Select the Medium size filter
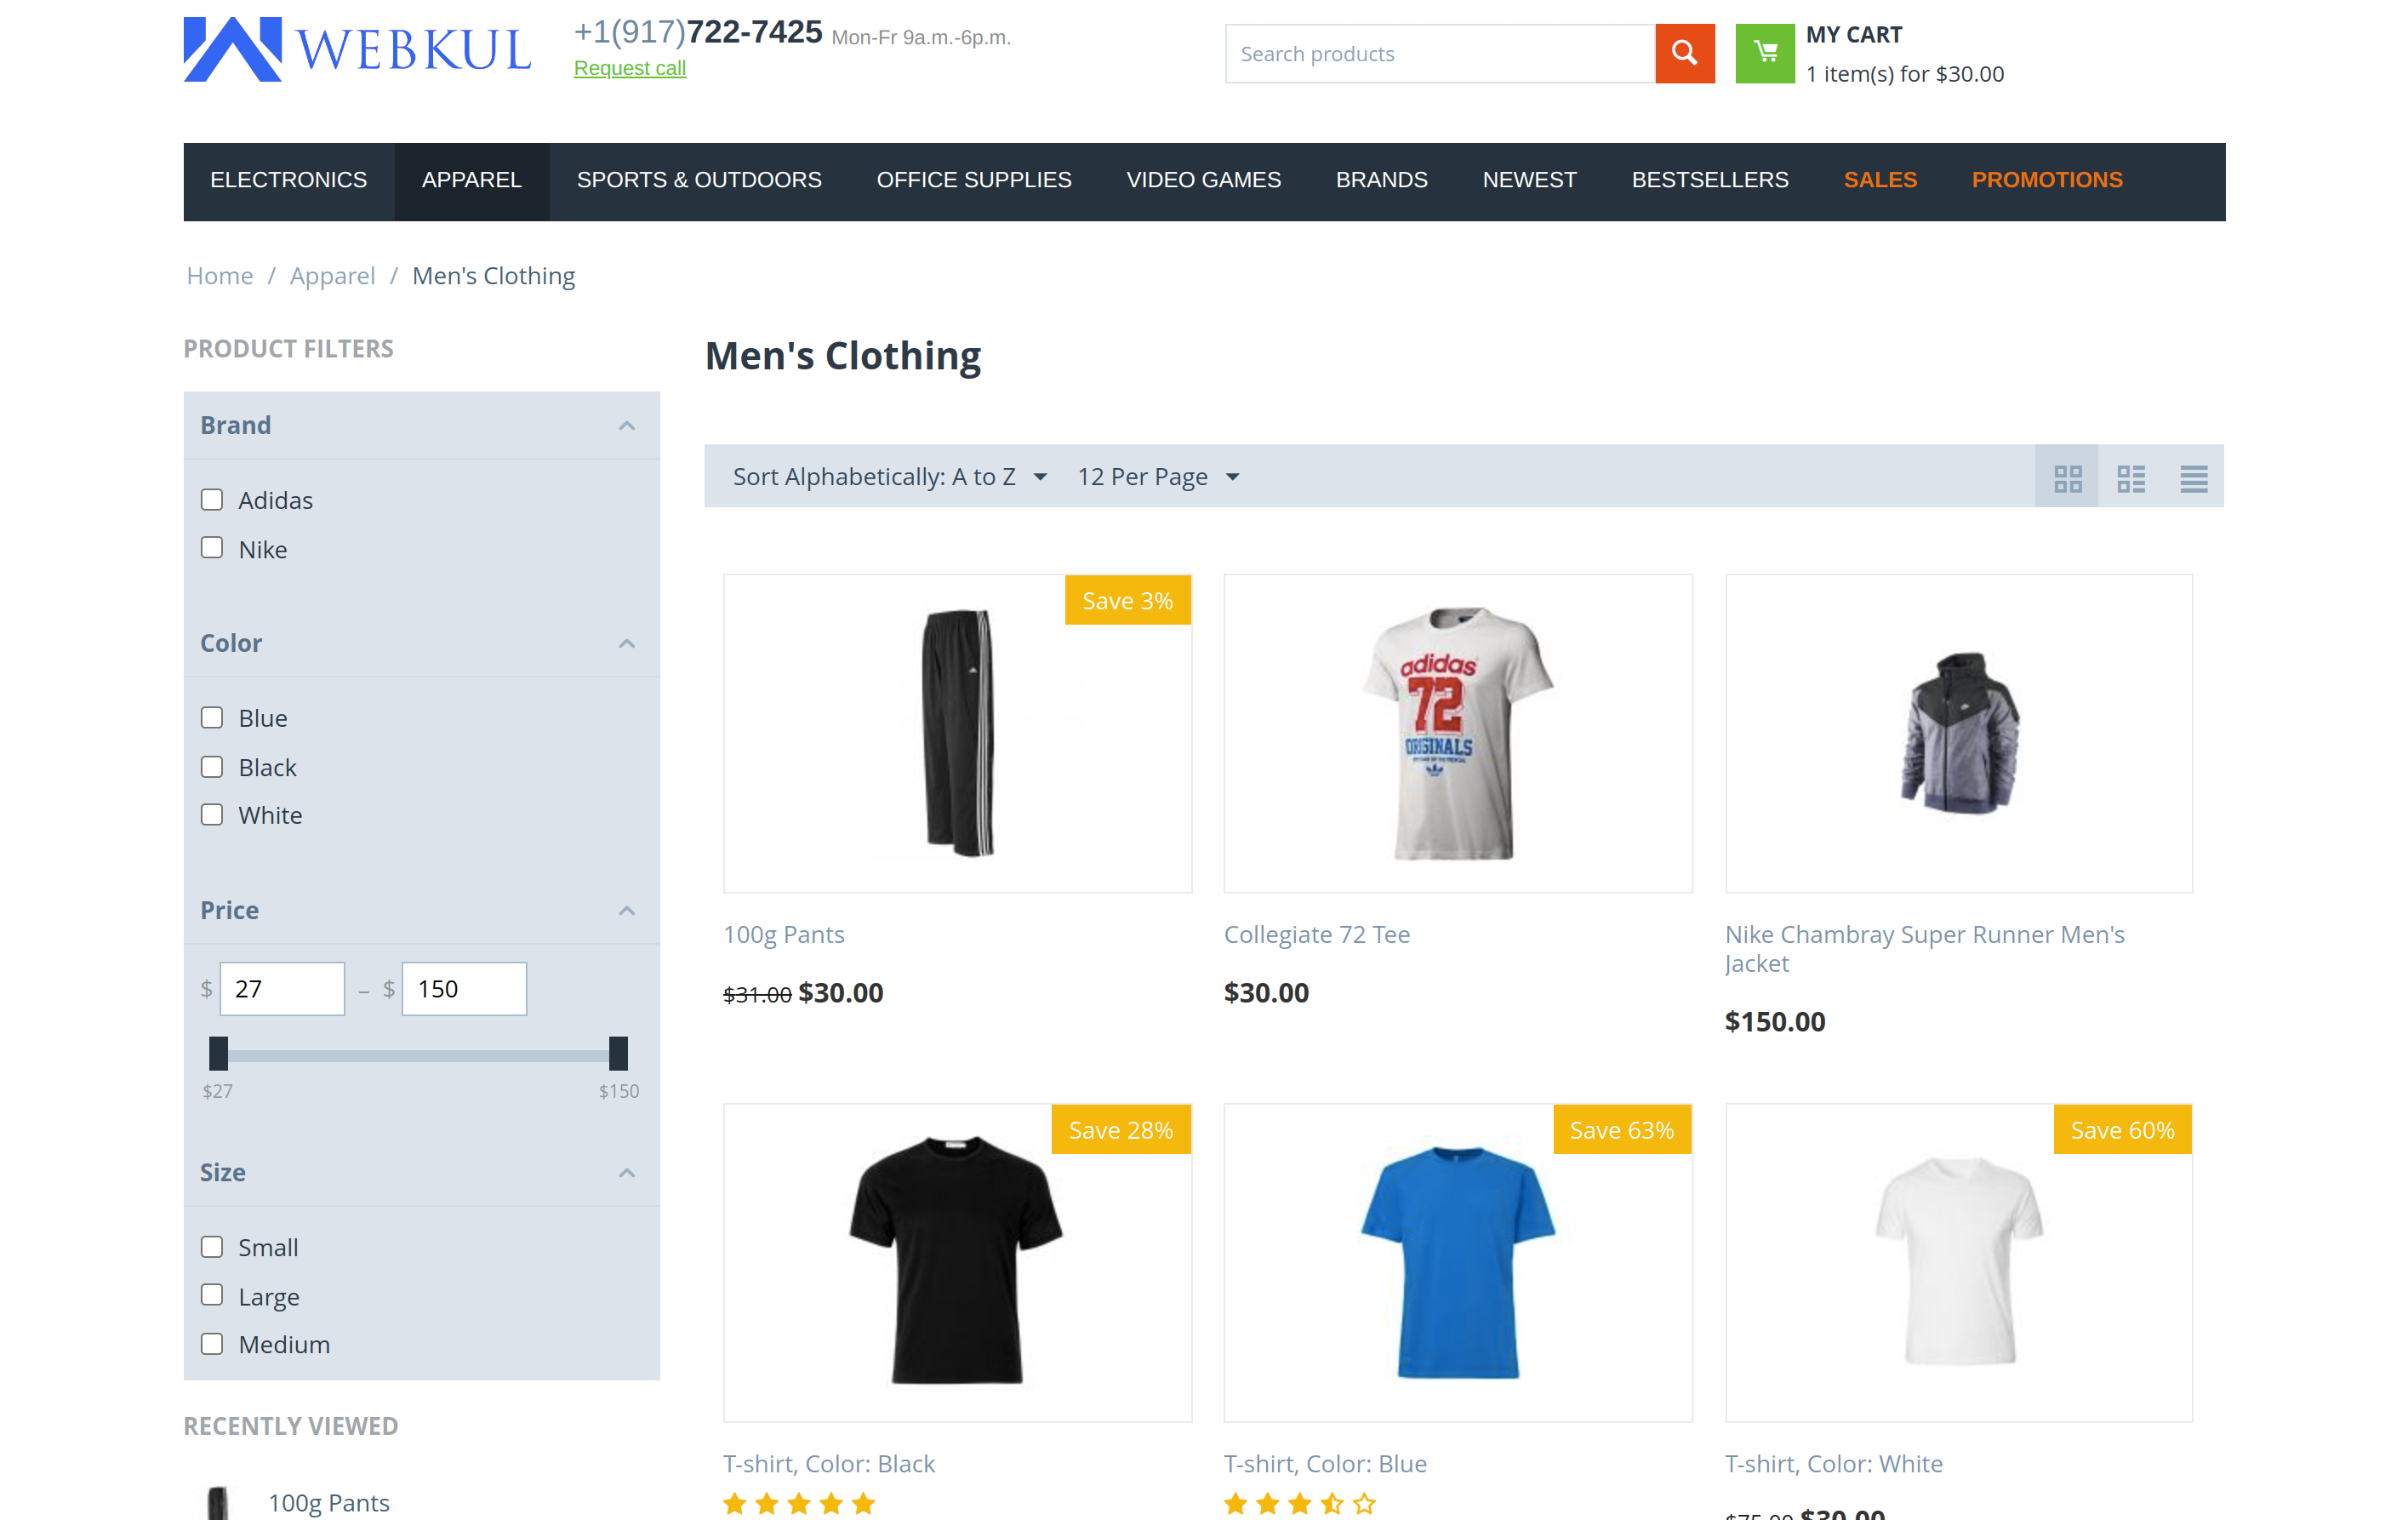The height and width of the screenshot is (1520, 2408). click(211, 1344)
